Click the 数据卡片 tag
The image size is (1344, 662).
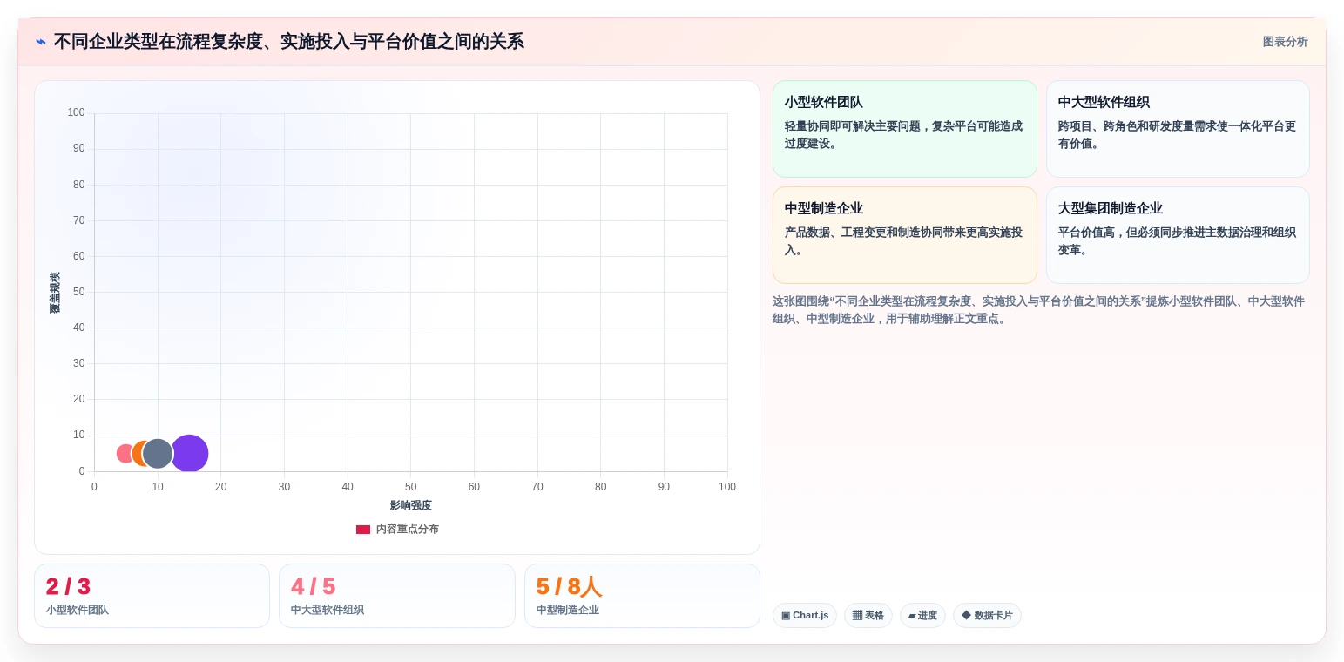(987, 616)
